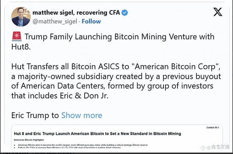Click the Hut8. word in tweet

[21, 47]
